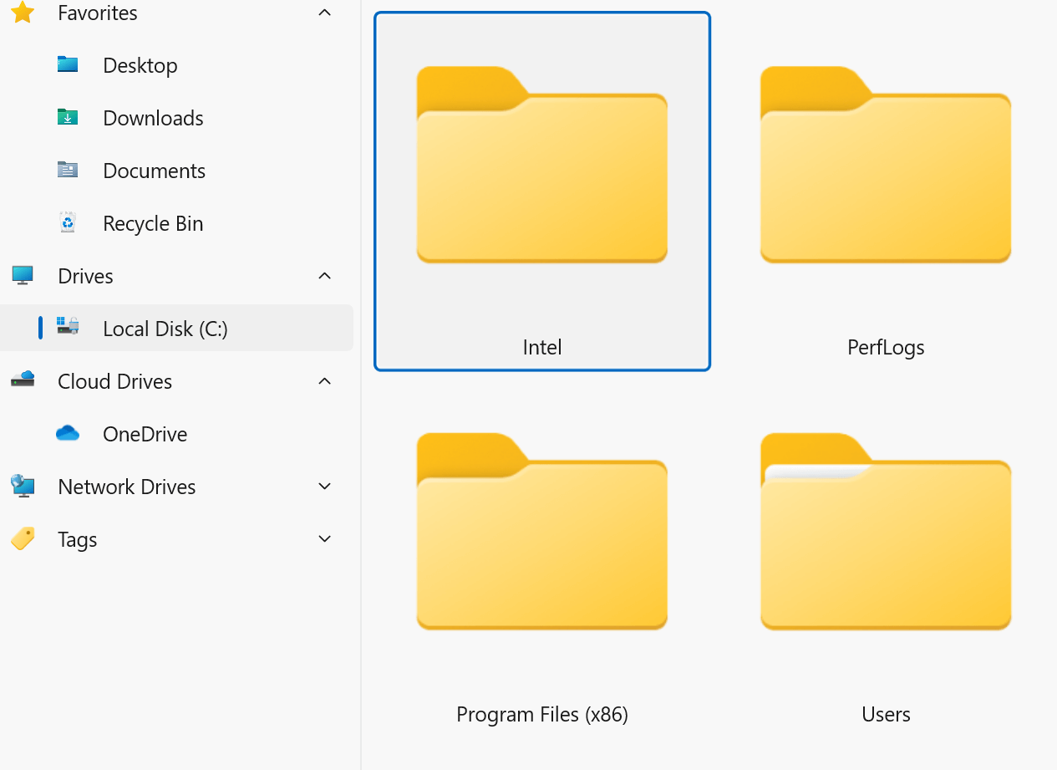Expand the Tags section
This screenshot has width=1057, height=770.
[x=324, y=538]
